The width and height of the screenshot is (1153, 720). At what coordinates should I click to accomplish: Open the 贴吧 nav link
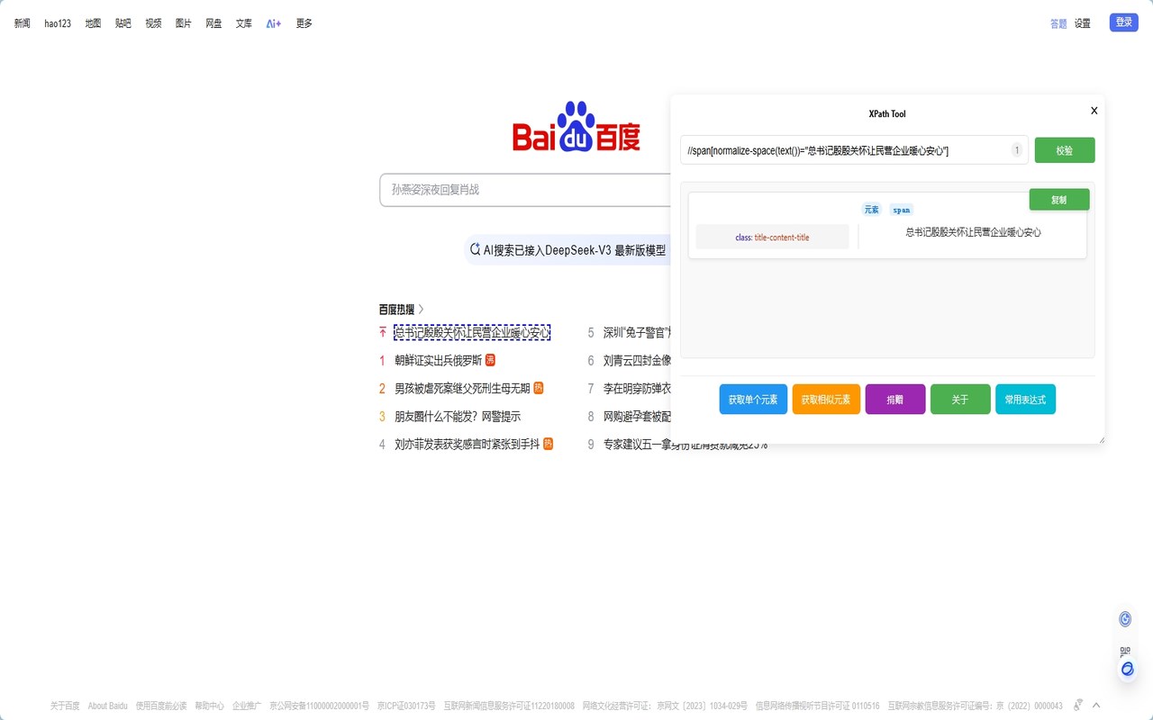point(123,23)
